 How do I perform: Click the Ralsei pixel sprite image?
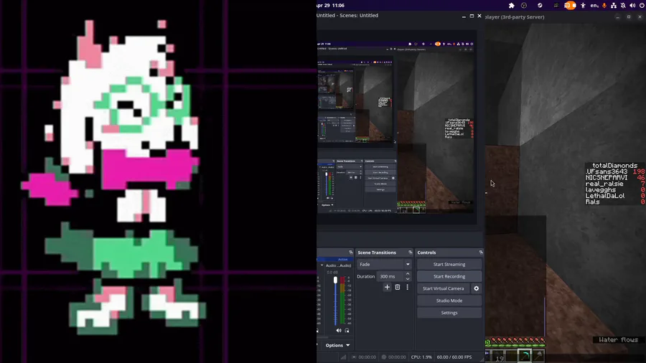point(114,177)
